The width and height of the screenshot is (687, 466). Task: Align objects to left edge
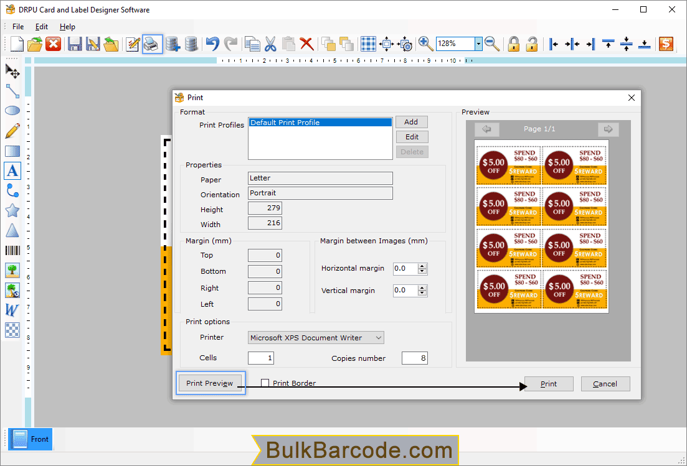[554, 44]
